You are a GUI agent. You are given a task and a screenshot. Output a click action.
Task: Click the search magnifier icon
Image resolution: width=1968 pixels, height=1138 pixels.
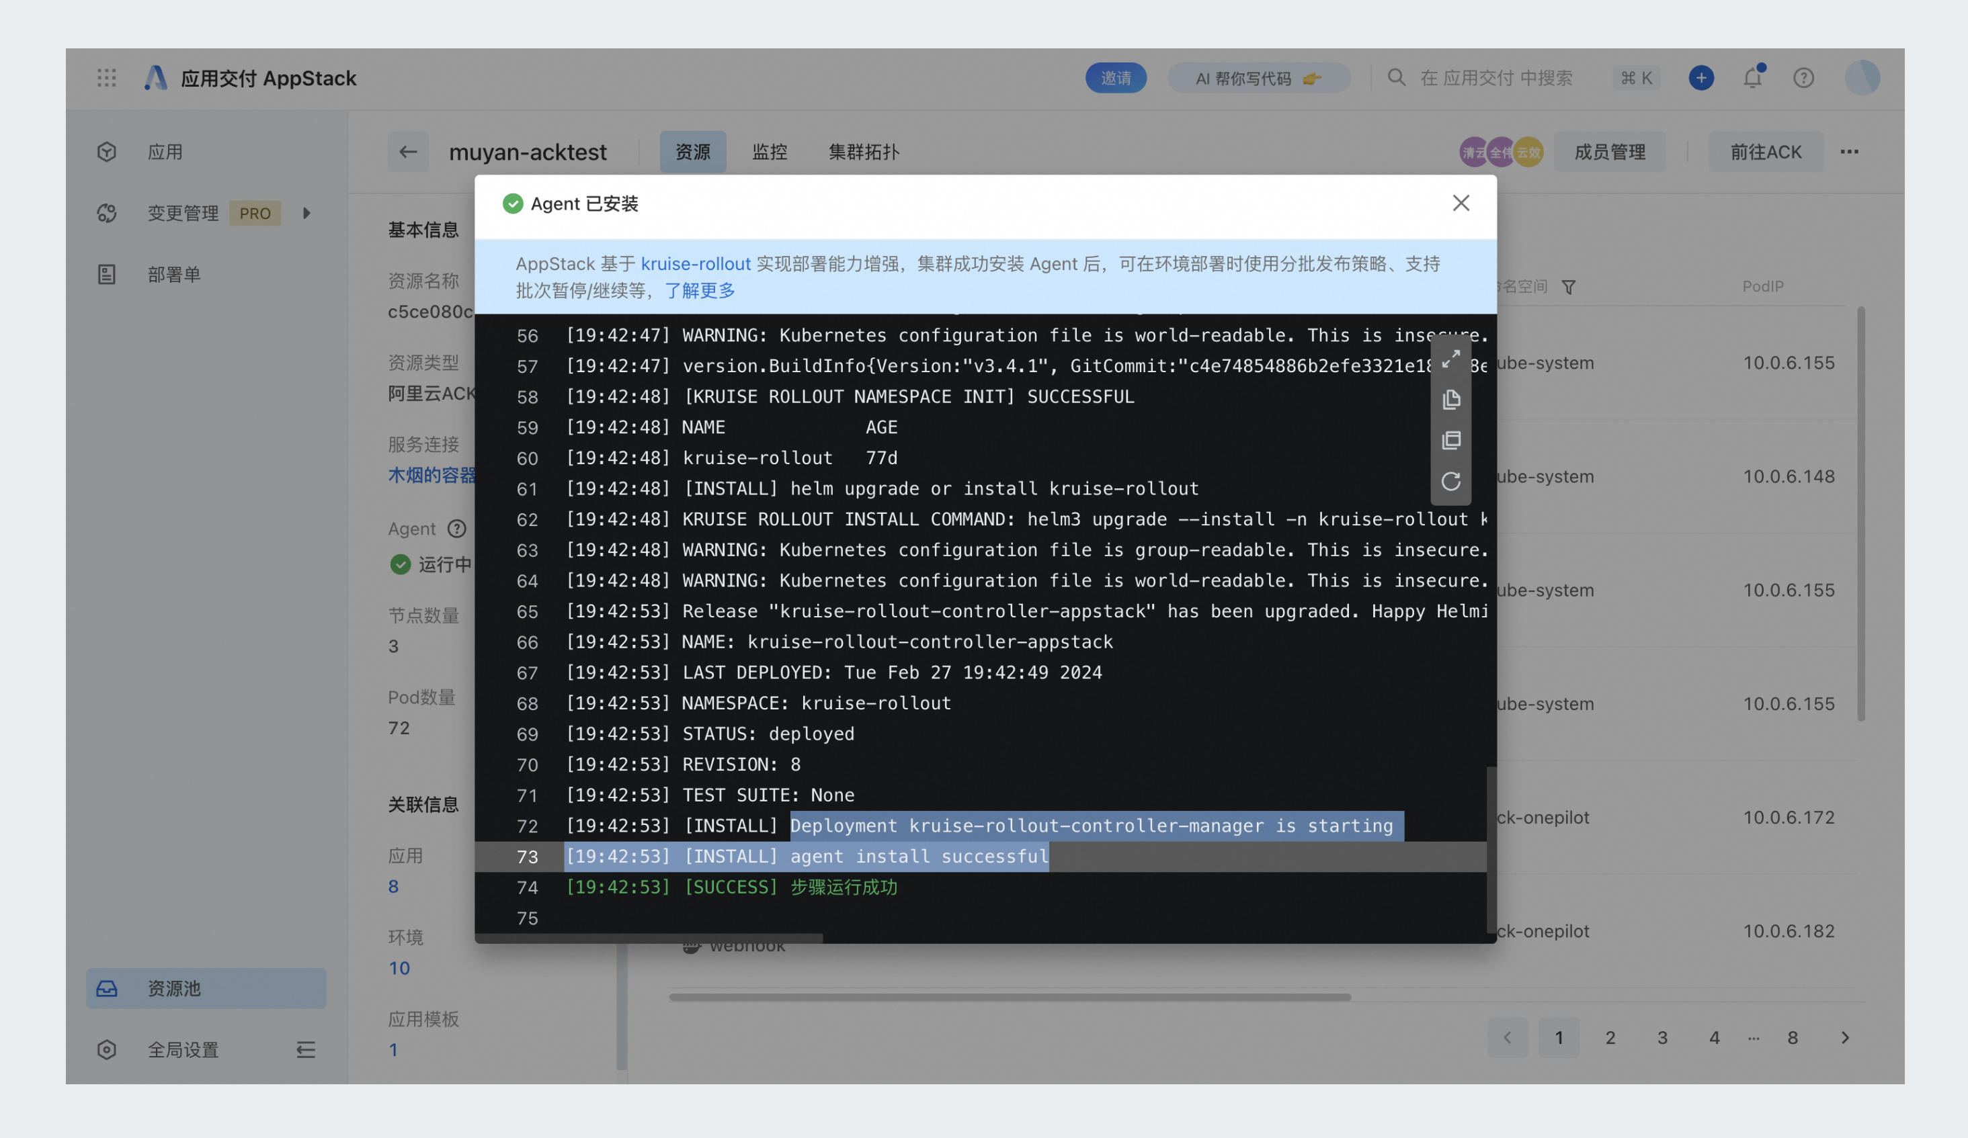[1396, 77]
